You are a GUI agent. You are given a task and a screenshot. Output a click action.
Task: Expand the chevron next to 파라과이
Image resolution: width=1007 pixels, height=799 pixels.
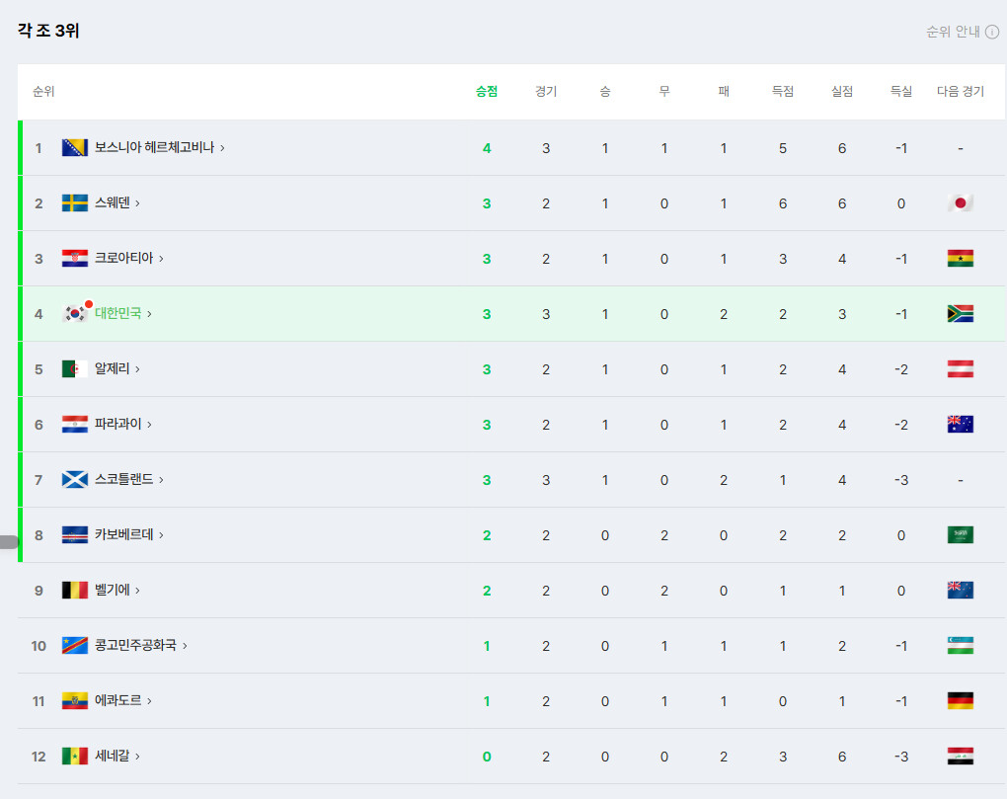[150, 425]
